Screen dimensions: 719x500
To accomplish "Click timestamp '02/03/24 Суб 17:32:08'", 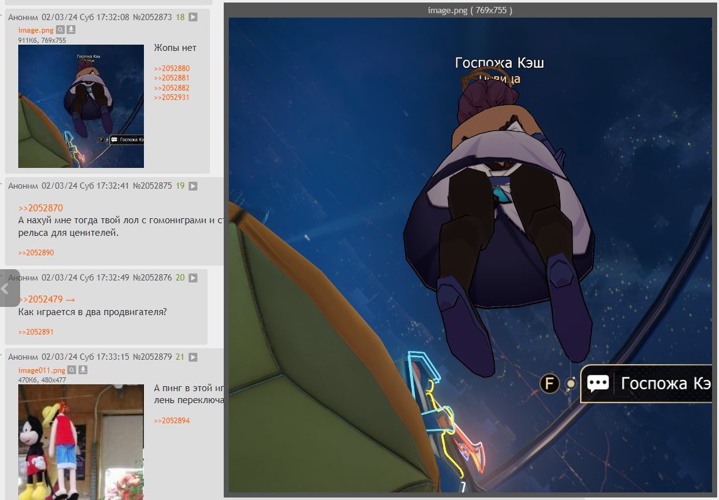I will 85,17.
